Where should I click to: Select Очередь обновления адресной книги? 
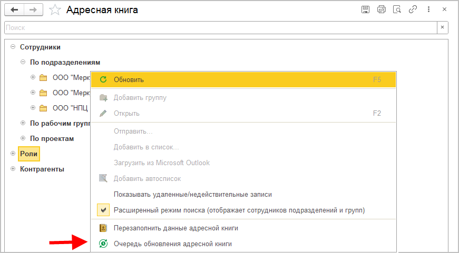coord(172,244)
